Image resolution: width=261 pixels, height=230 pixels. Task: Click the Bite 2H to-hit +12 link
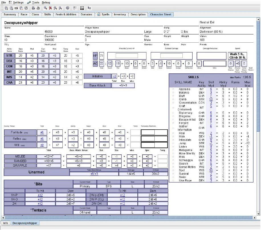tap(40, 204)
